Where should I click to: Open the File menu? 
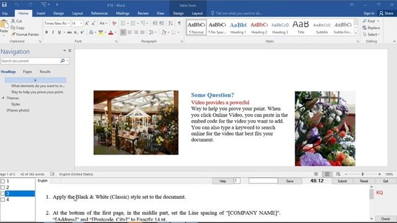[5, 14]
